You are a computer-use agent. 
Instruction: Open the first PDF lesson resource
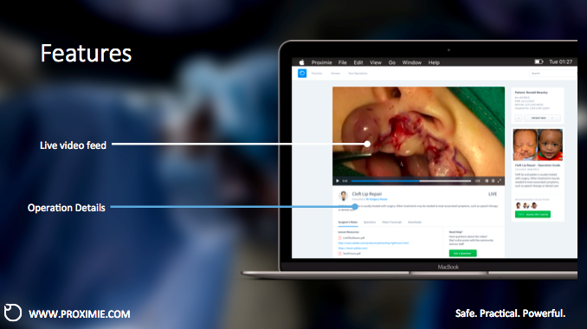(352, 238)
